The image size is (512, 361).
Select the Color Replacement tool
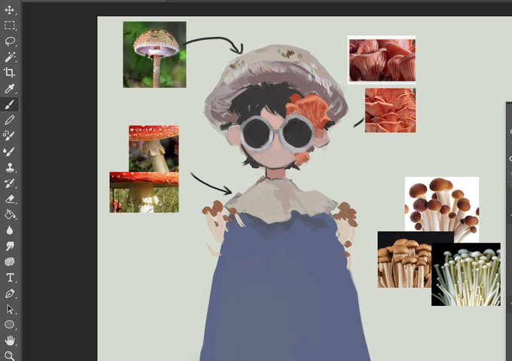(x=10, y=136)
